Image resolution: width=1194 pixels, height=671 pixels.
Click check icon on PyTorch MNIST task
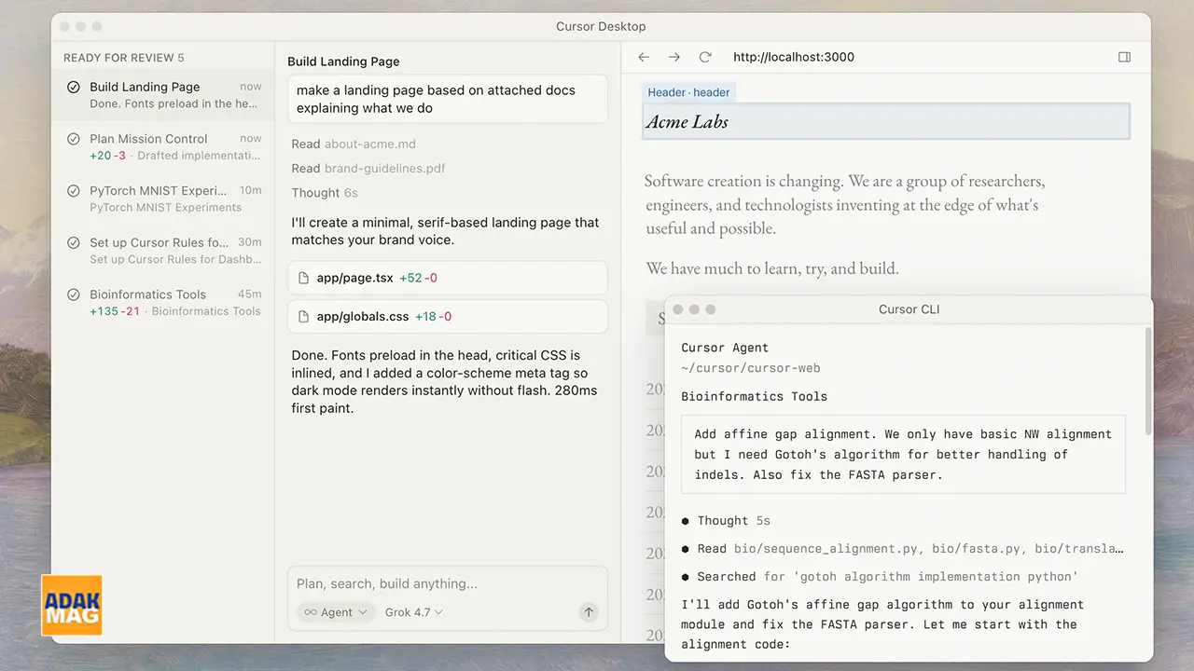tap(73, 191)
